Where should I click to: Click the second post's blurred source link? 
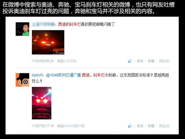tap(71, 126)
